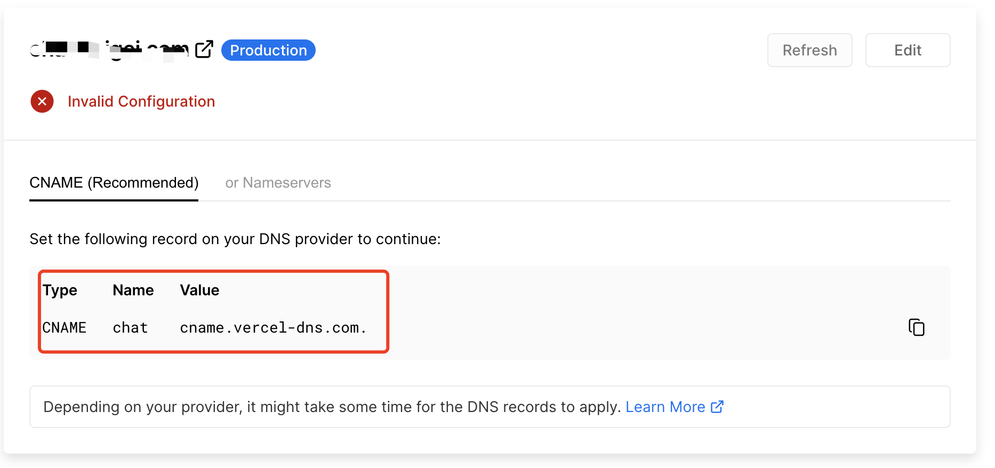
Task: Click the Production badge
Action: tap(268, 50)
